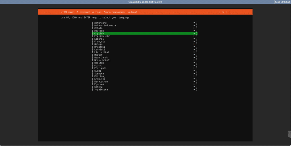The width and height of the screenshot is (291, 146).
Task: Click the arrow beside Bahasa Indonesia
Action: pos(194,26)
